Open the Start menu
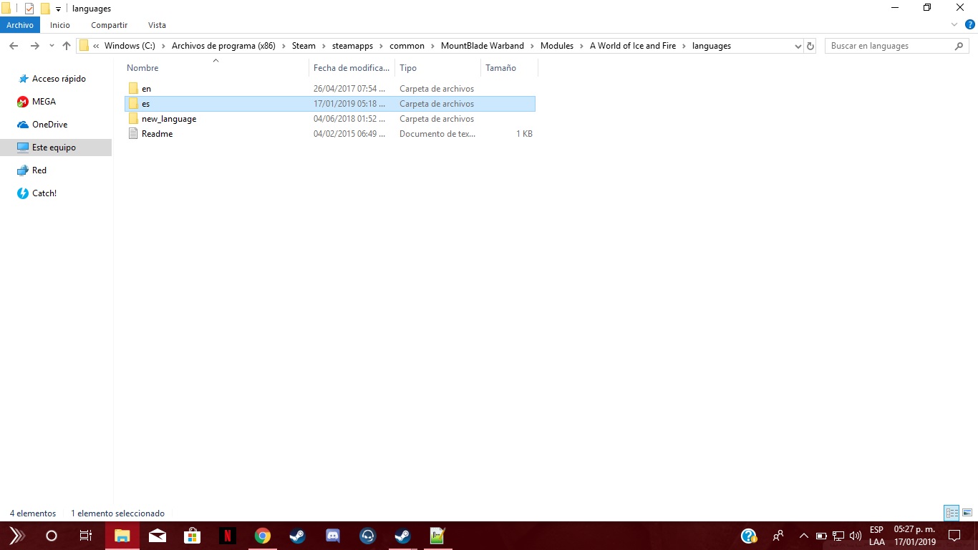 click(17, 536)
